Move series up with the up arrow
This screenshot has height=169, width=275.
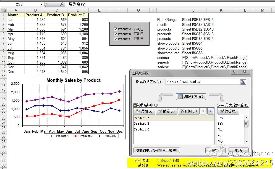click(x=203, y=111)
